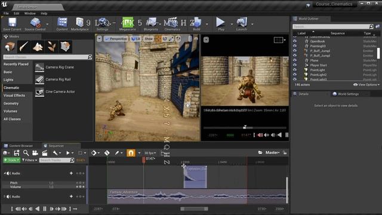Select the Landscape mode icon

pos(38,47)
